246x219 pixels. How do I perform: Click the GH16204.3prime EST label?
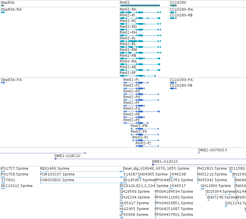pos(135,197)
